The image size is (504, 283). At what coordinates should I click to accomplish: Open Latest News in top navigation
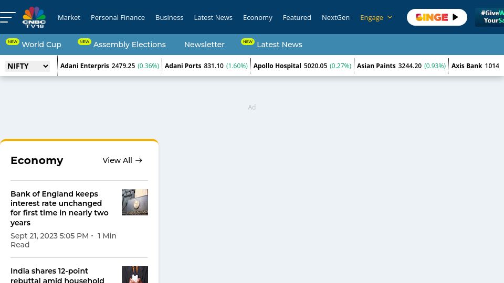coord(213,17)
